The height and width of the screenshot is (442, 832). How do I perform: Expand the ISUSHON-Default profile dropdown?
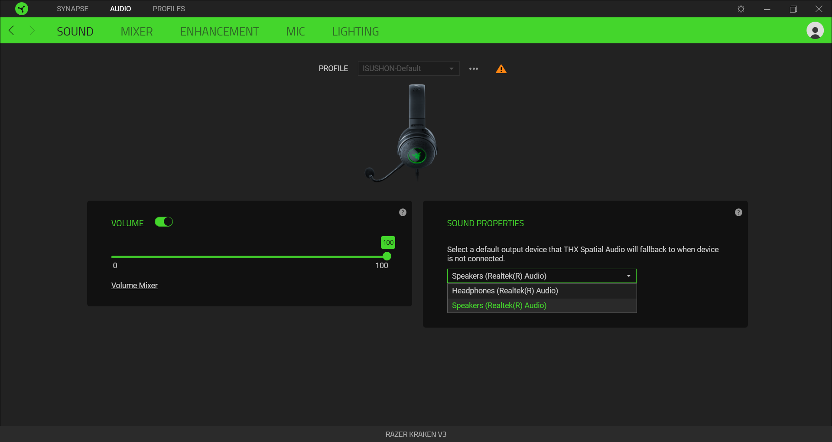[x=409, y=68]
